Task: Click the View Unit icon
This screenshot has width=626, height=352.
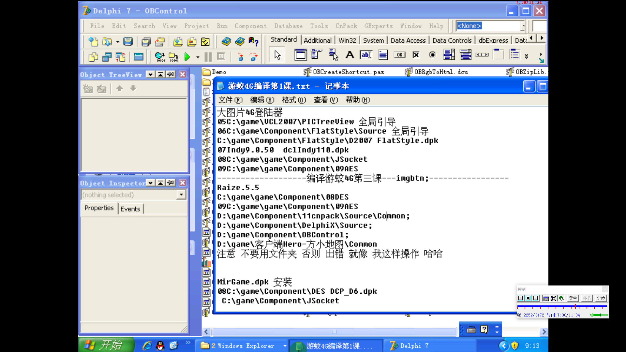Action: 93,57
